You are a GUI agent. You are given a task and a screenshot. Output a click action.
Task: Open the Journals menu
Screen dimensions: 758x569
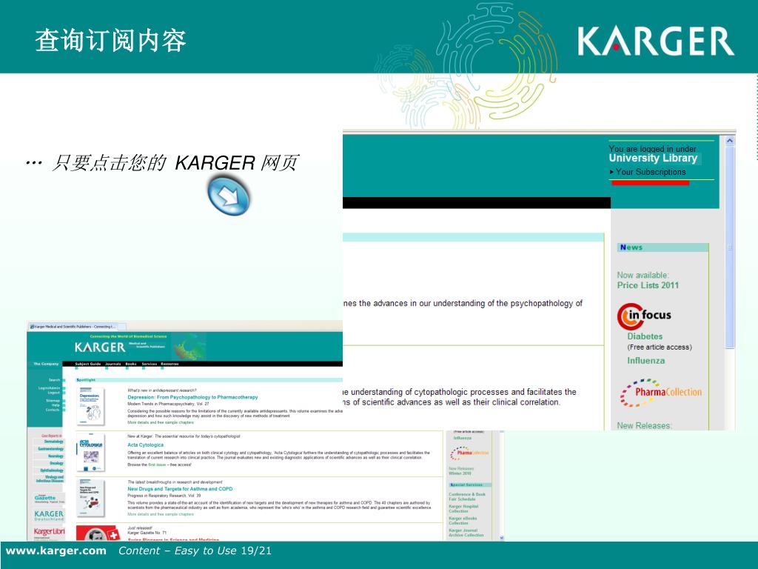(x=113, y=364)
